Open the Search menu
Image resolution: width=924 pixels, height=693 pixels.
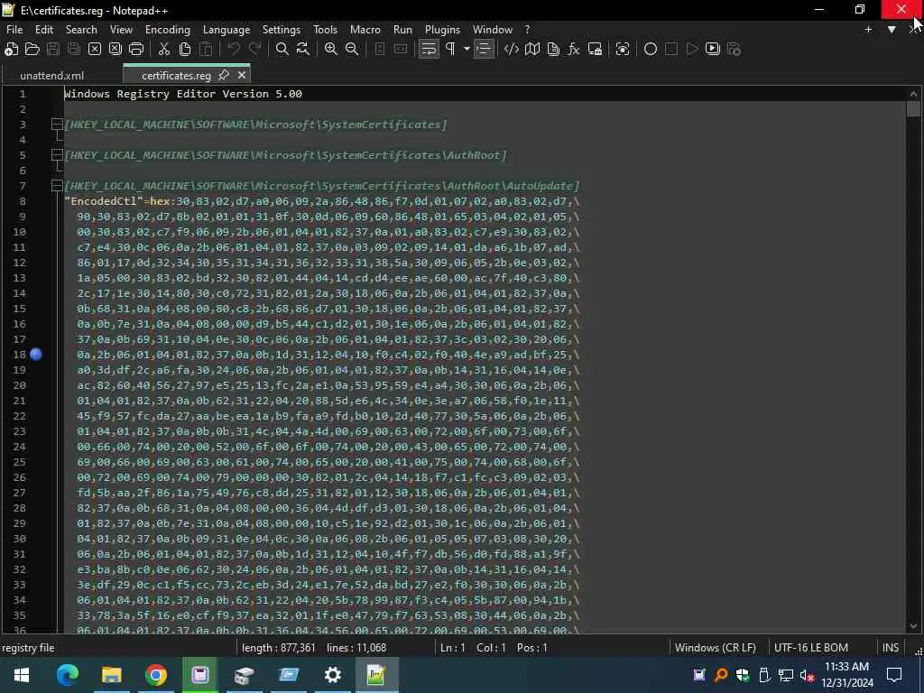[80, 30]
